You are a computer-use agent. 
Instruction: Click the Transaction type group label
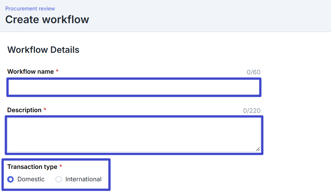[x=32, y=167]
